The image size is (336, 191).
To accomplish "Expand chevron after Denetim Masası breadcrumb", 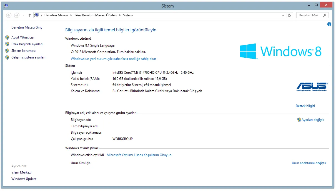I will pyautogui.click(x=71, y=15).
